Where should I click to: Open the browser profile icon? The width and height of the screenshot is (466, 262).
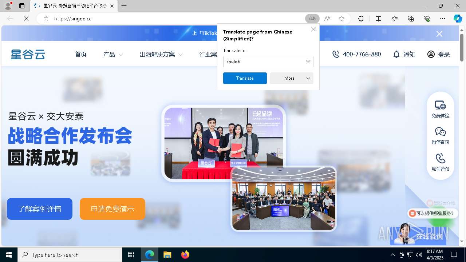[8, 6]
